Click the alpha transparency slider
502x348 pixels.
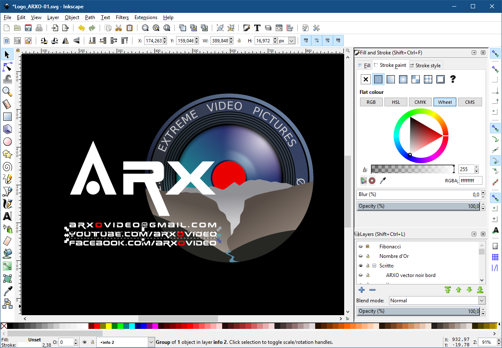413,169
